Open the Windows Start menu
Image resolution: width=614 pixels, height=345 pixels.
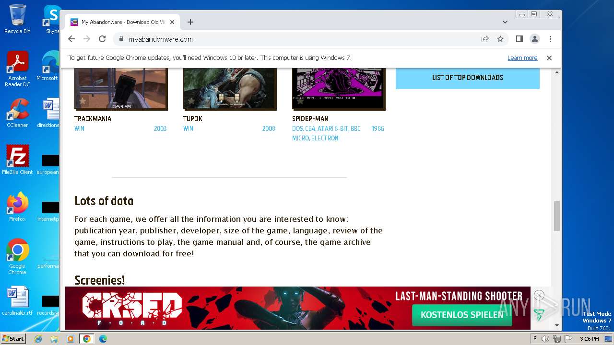tap(13, 339)
